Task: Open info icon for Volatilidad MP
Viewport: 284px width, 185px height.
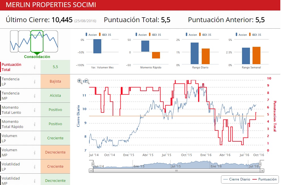Action: point(35,181)
